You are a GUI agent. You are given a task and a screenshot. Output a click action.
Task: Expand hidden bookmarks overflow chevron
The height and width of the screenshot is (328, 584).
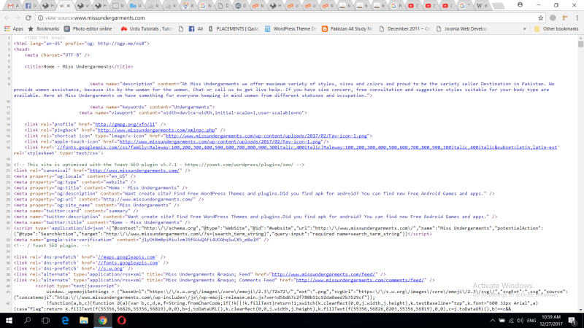point(524,28)
